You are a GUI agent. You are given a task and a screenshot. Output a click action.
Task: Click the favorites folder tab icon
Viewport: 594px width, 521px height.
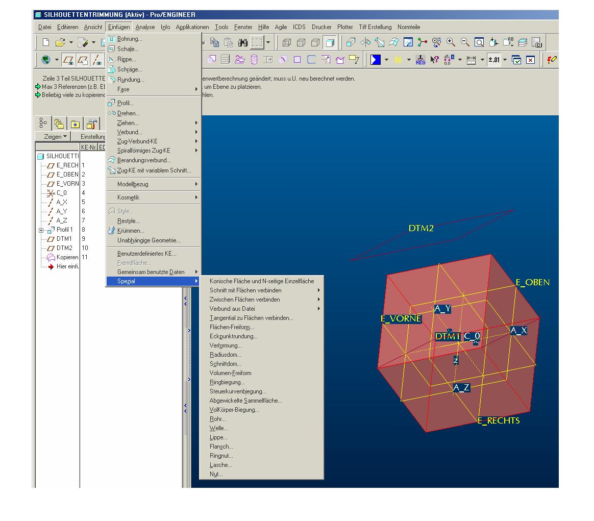pyautogui.click(x=75, y=124)
